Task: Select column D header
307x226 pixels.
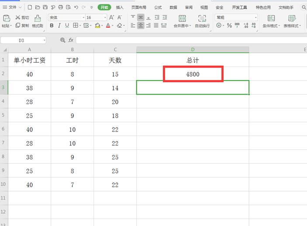Action: 193,50
